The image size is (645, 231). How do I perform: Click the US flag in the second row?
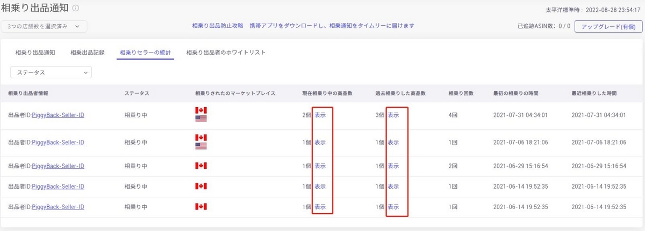point(201,146)
